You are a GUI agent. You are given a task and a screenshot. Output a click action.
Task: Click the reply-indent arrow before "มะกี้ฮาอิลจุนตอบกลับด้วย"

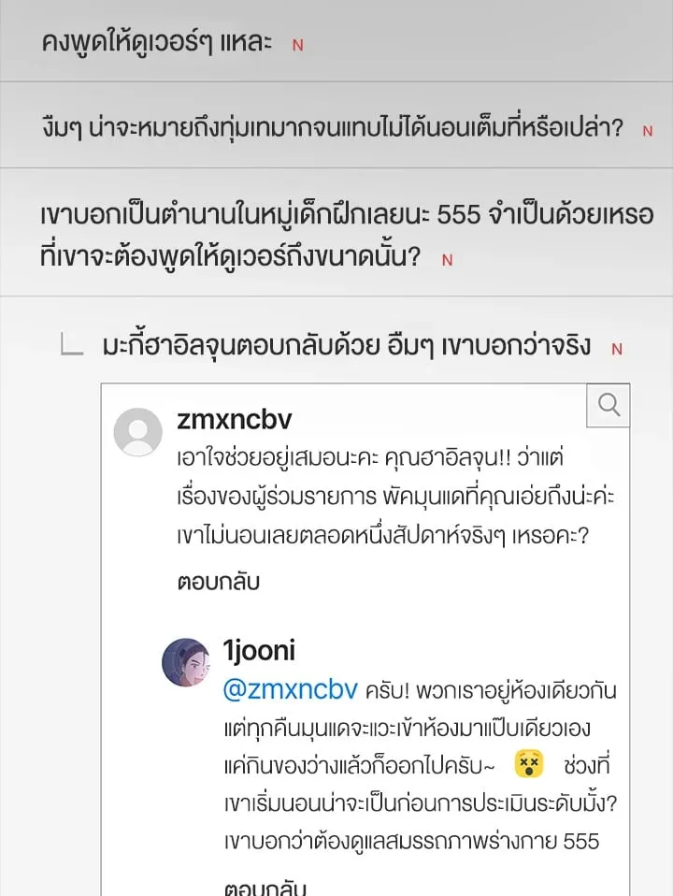pyautogui.click(x=73, y=346)
